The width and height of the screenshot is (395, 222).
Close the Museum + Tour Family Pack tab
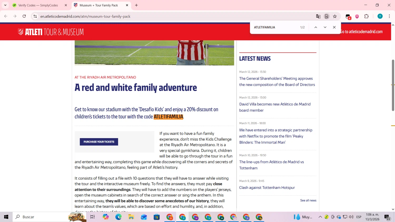tap(127, 5)
